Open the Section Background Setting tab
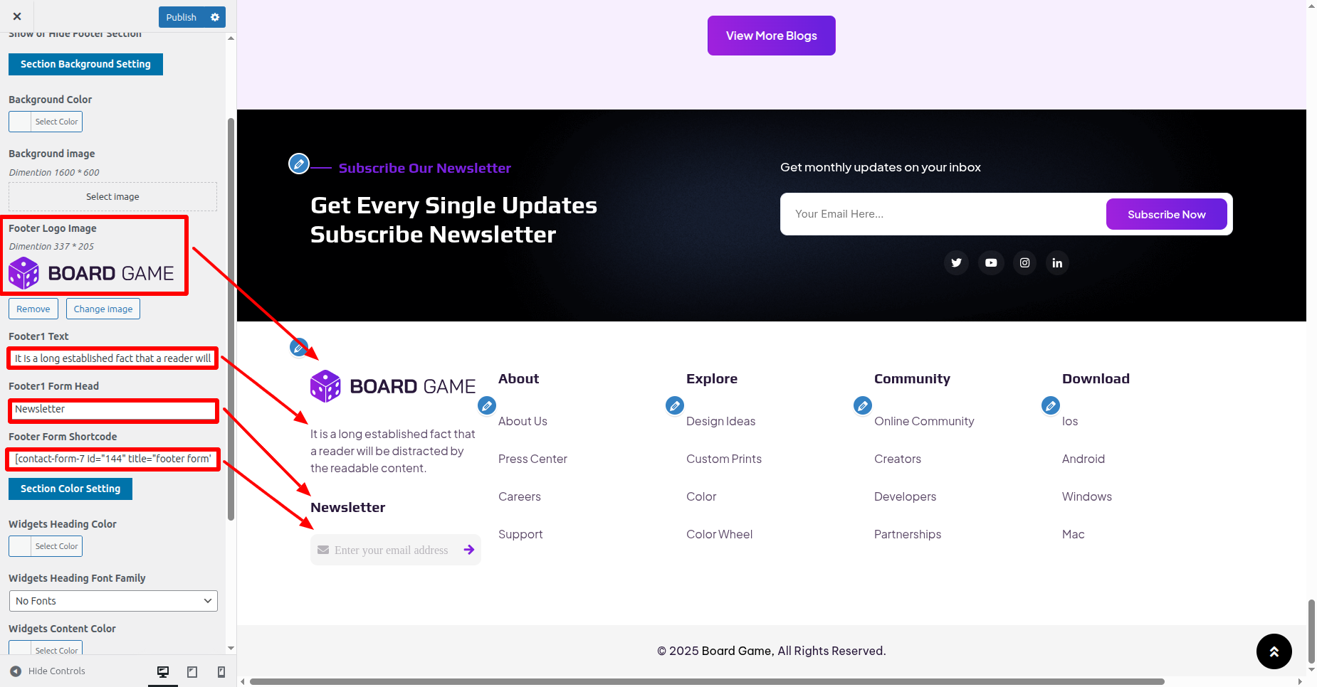Image resolution: width=1317 pixels, height=687 pixels. pos(85,64)
